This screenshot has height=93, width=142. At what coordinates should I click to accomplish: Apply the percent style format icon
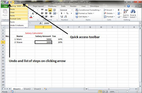click(x=67, y=13)
